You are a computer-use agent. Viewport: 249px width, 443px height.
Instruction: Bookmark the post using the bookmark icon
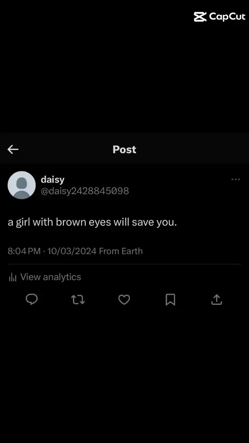coord(170,299)
